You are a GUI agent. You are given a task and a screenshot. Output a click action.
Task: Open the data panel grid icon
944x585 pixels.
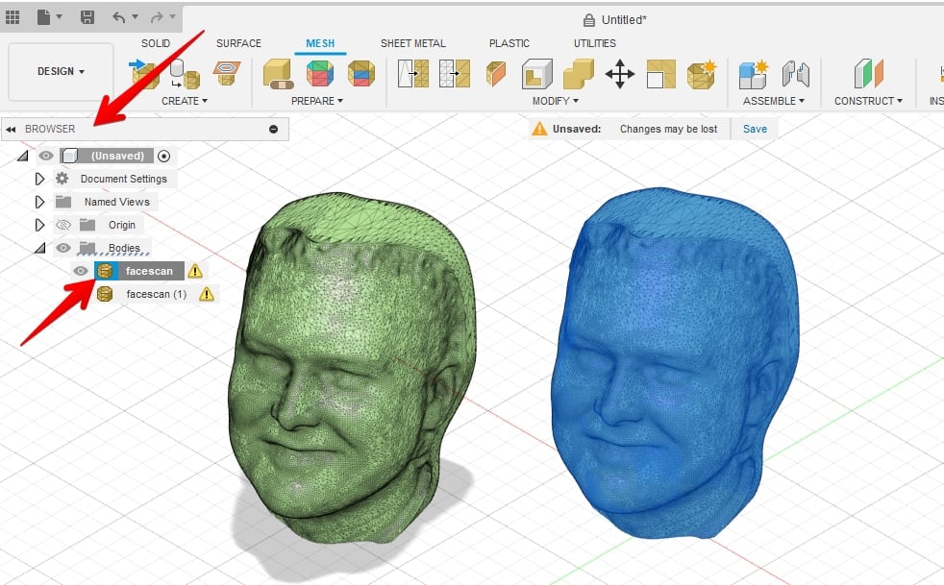pos(12,17)
